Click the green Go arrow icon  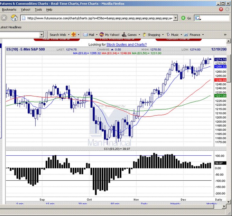pyautogui.click(x=183, y=18)
